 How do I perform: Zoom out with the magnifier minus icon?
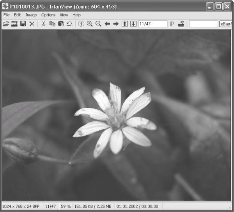pyautogui.click(x=98, y=24)
